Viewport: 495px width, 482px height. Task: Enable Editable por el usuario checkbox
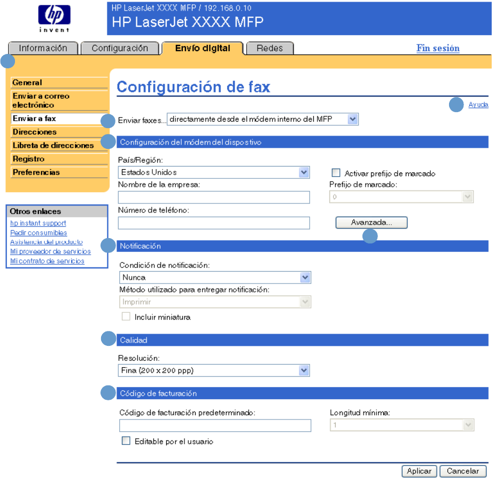coord(126,441)
